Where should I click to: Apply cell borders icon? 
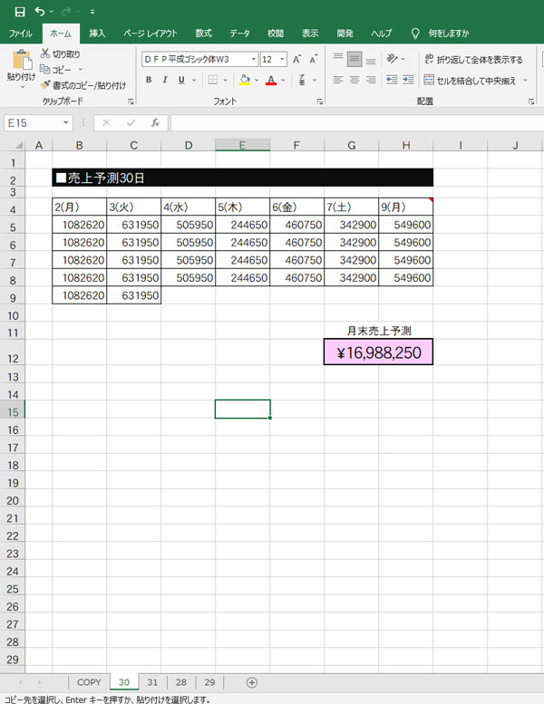213,80
